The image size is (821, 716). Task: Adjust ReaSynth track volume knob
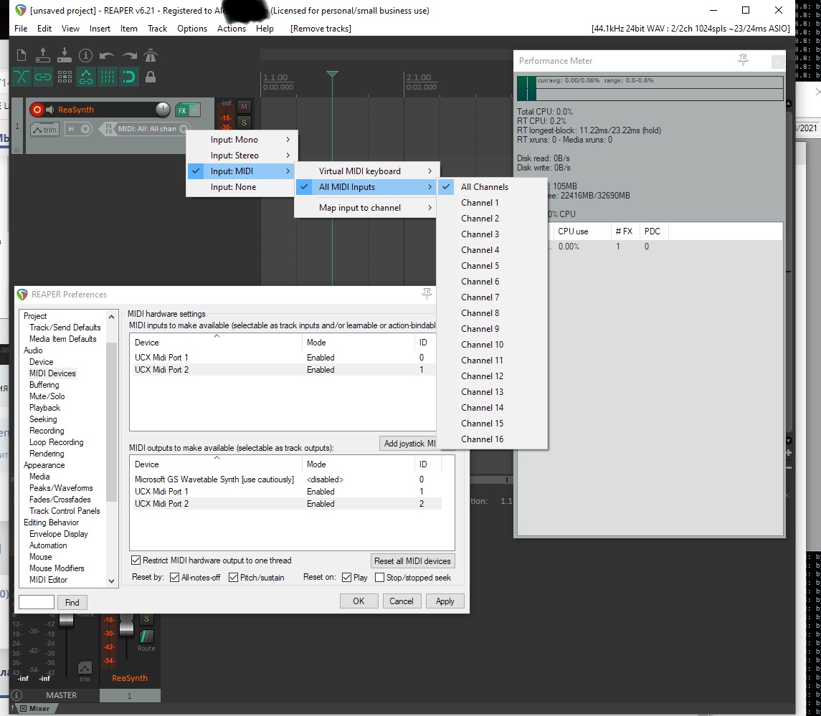(163, 110)
